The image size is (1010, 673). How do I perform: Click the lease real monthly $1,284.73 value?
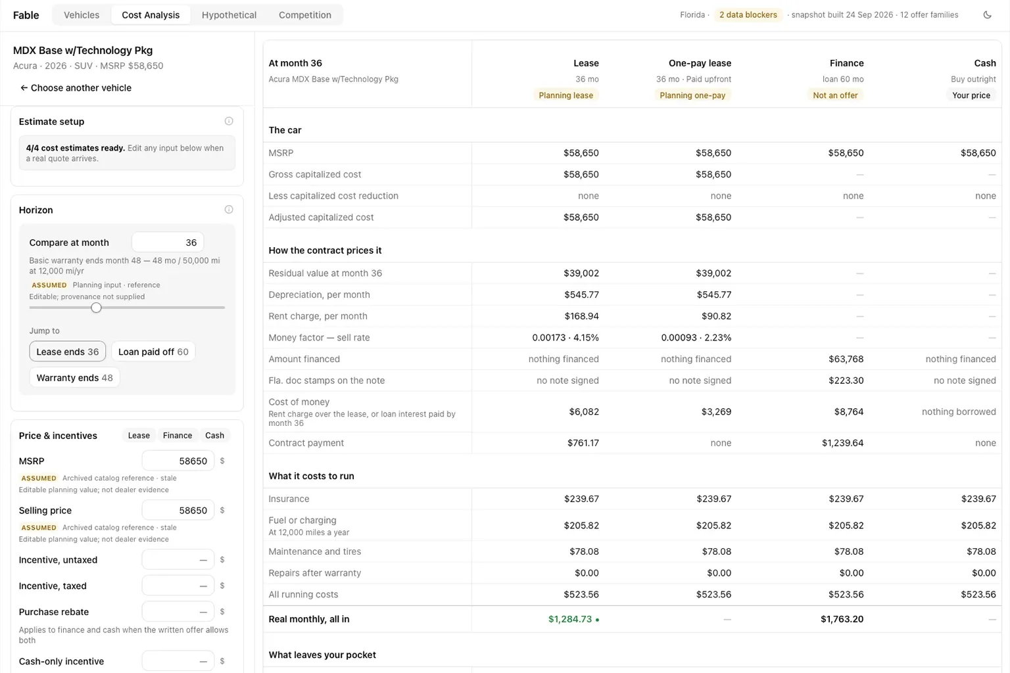click(570, 619)
